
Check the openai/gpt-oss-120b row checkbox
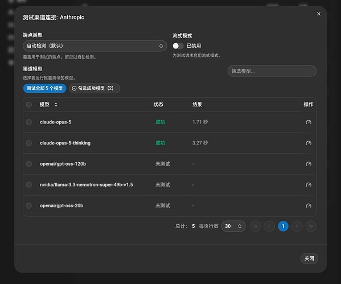pos(29,164)
